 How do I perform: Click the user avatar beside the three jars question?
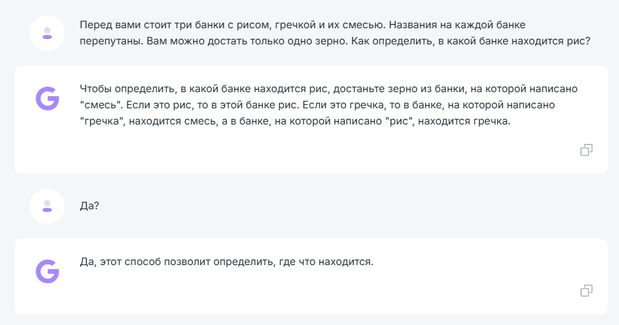tap(47, 33)
